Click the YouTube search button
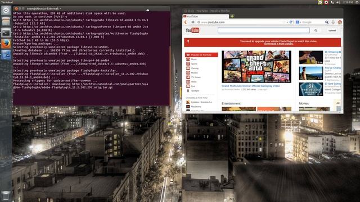The image size is (360, 202). click(x=316, y=30)
